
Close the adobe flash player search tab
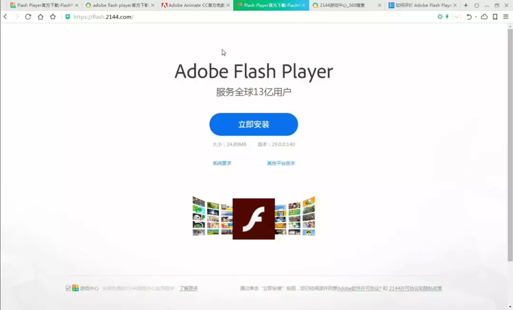[x=152, y=5]
